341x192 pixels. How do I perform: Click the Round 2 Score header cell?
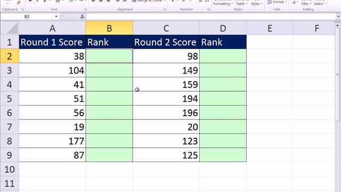(x=166, y=42)
